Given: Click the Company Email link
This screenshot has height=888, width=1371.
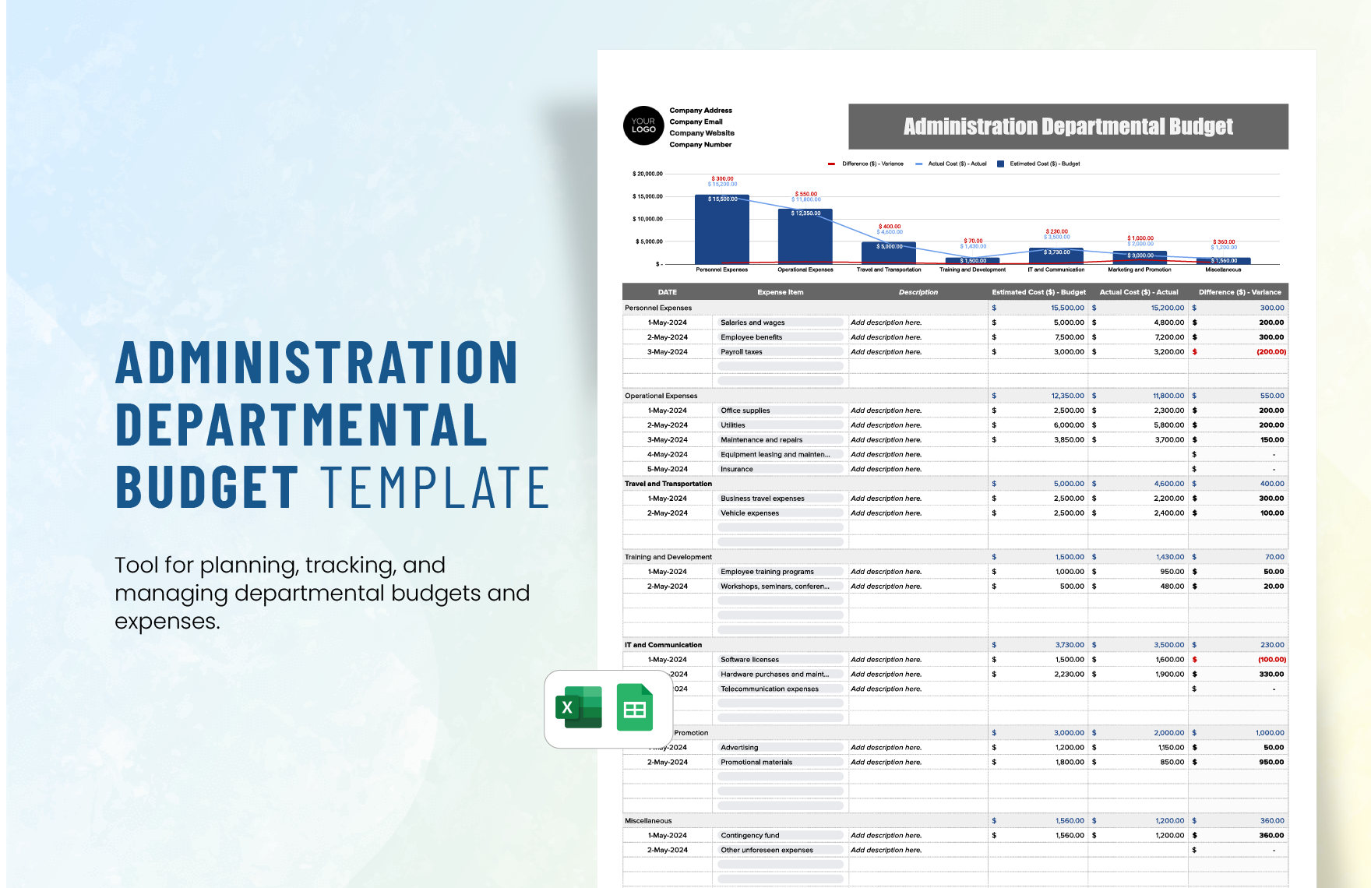Looking at the screenshot, I should (x=696, y=122).
